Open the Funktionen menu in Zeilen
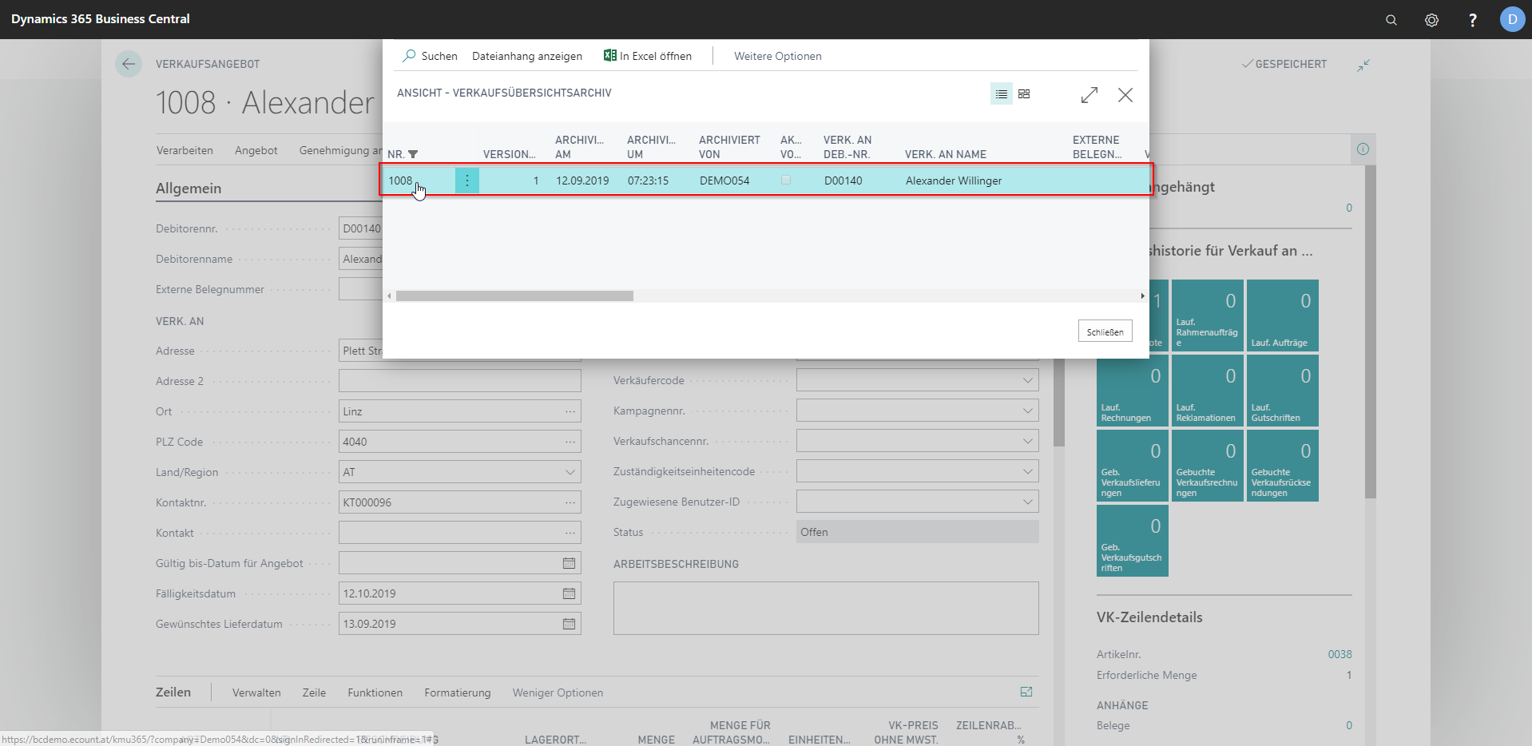 point(375,692)
